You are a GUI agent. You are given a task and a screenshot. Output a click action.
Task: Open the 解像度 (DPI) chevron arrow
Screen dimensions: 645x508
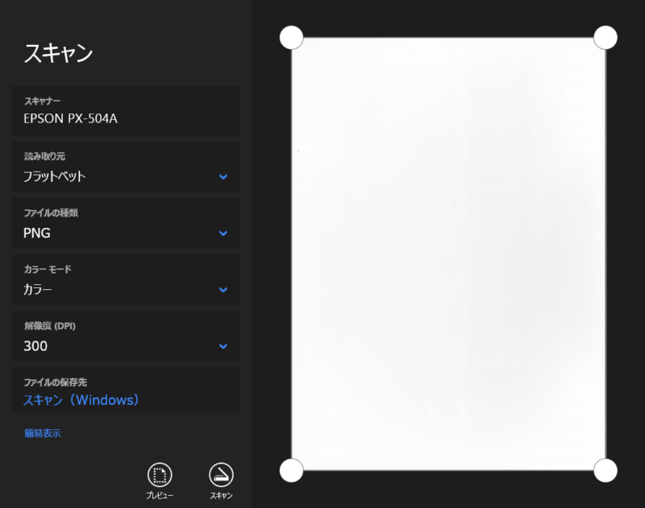(x=223, y=346)
